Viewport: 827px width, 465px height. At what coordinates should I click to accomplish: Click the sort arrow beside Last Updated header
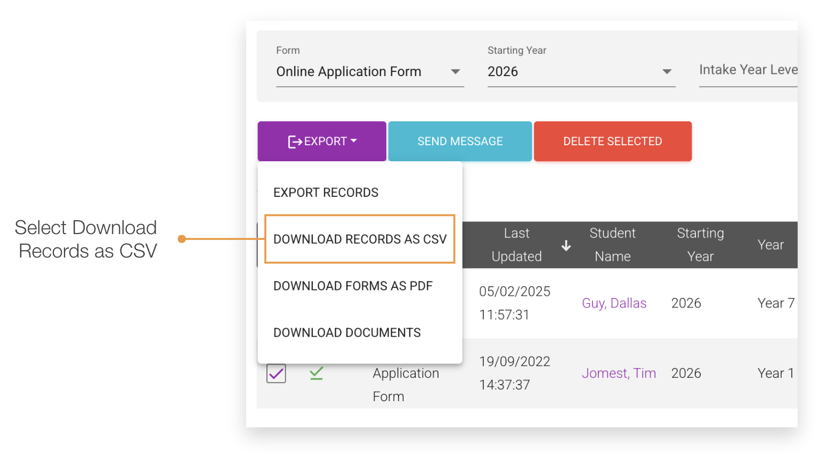pos(566,245)
